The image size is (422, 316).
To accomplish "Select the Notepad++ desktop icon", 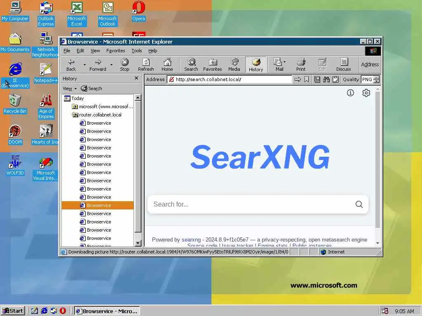I will [46, 73].
